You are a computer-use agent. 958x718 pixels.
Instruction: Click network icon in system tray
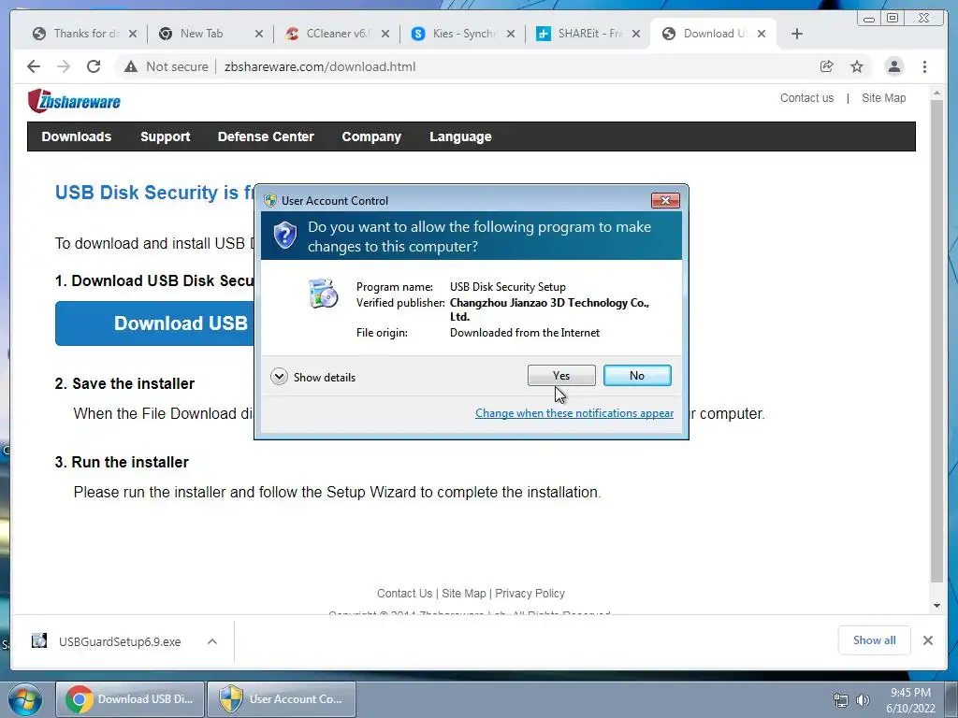click(841, 700)
